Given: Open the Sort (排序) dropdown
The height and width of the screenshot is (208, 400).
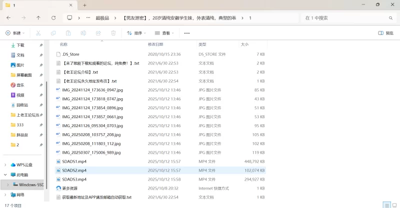Looking at the screenshot, I should (x=136, y=33).
